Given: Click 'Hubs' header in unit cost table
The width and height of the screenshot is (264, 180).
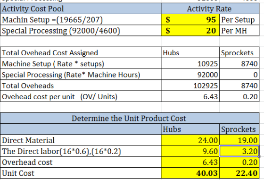Looking at the screenshot, I should (190, 129).
